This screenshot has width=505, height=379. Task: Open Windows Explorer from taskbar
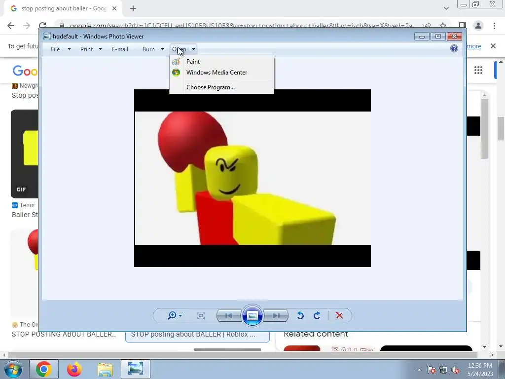(x=105, y=369)
